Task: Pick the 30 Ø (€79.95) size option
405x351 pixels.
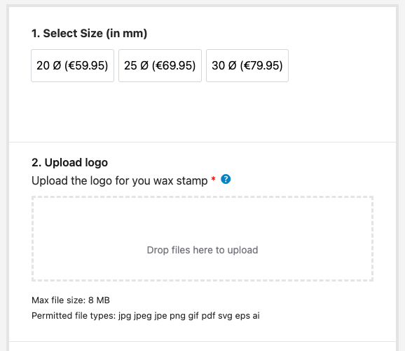Action: pyautogui.click(x=247, y=66)
